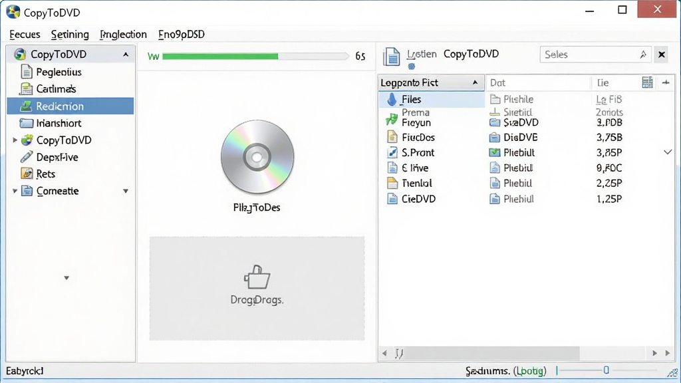Click the disc icon above PlkgToDes
The height and width of the screenshot is (383, 681).
[257, 157]
